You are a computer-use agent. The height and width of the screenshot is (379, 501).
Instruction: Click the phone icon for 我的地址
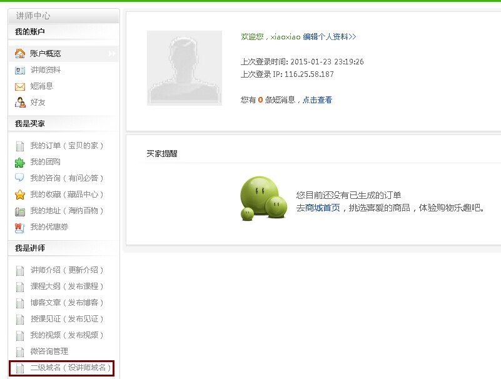[20, 211]
